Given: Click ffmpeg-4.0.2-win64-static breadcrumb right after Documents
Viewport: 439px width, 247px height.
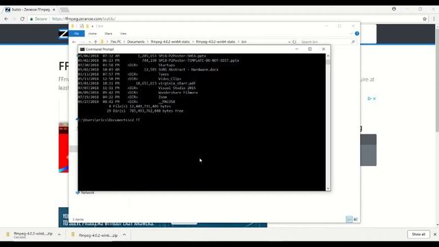Looking at the screenshot, I should tap(170, 42).
